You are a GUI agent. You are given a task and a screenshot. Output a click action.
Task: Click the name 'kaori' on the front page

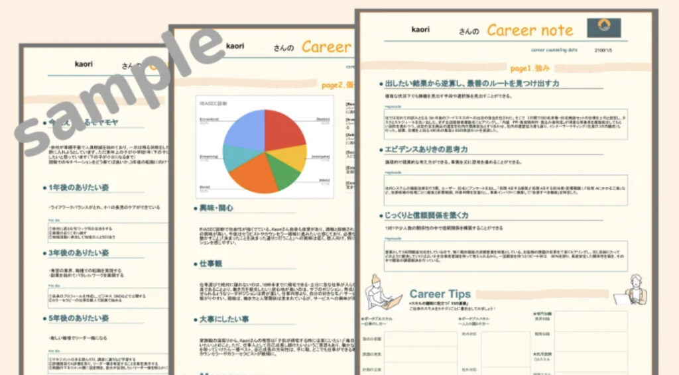coord(420,30)
